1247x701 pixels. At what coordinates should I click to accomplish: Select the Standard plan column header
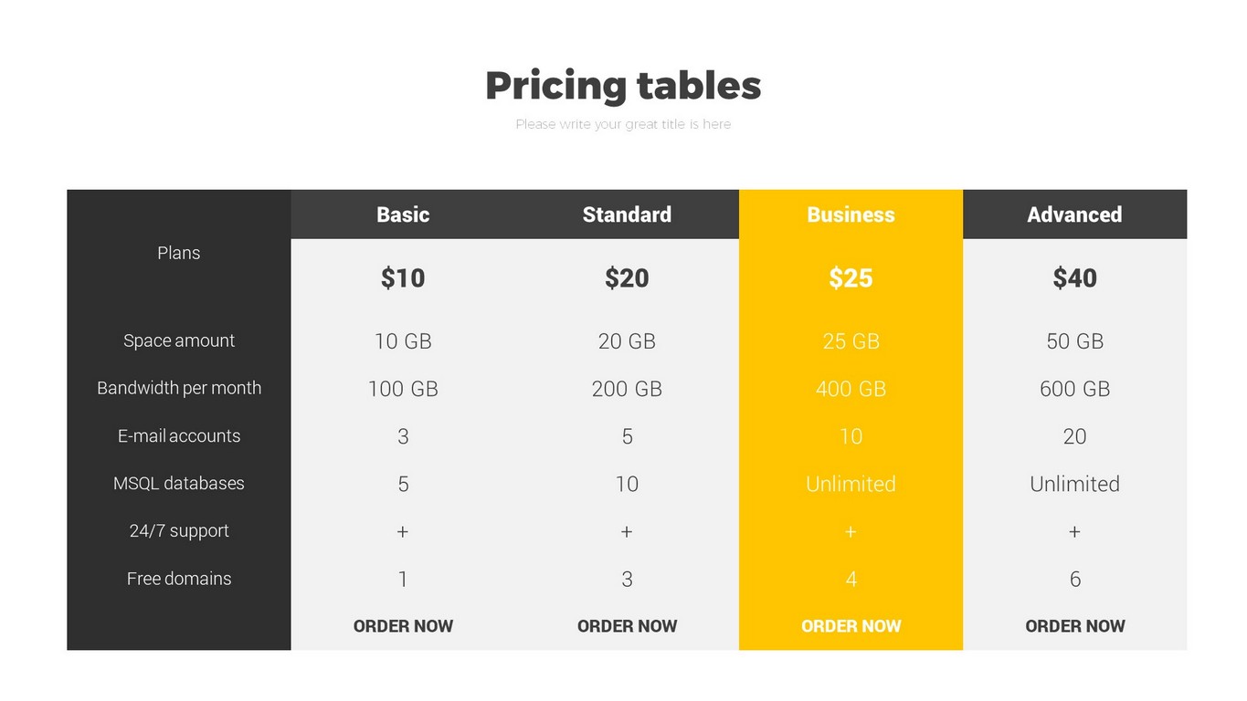click(x=627, y=214)
